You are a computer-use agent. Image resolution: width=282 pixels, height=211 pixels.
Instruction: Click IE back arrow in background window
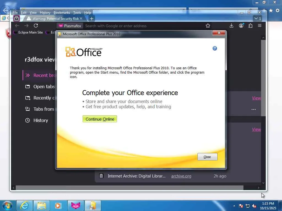(x=5, y=10)
